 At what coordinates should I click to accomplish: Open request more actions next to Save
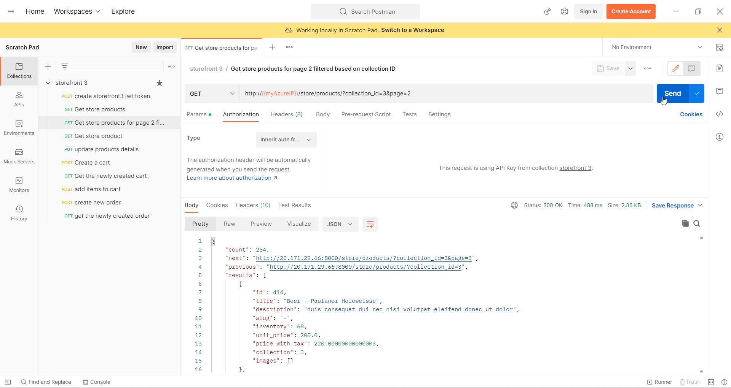[648, 68]
